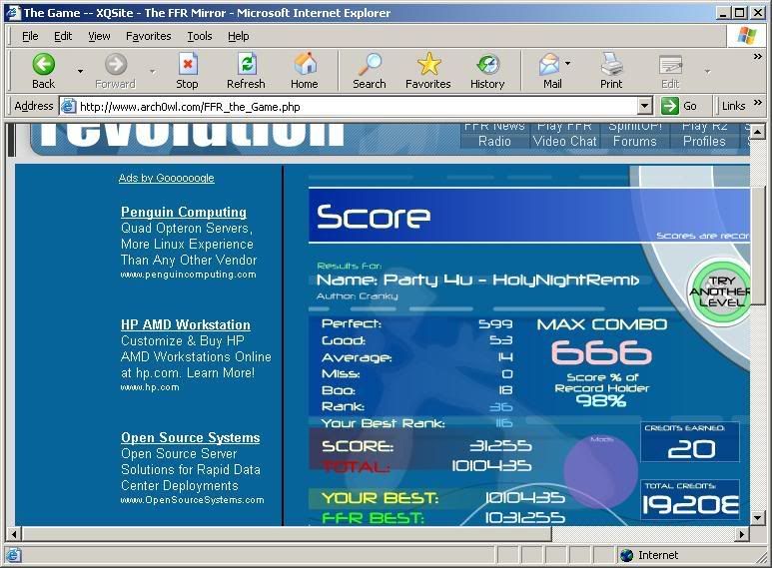Show browsing History icon
This screenshot has width=772, height=568.
click(x=487, y=66)
